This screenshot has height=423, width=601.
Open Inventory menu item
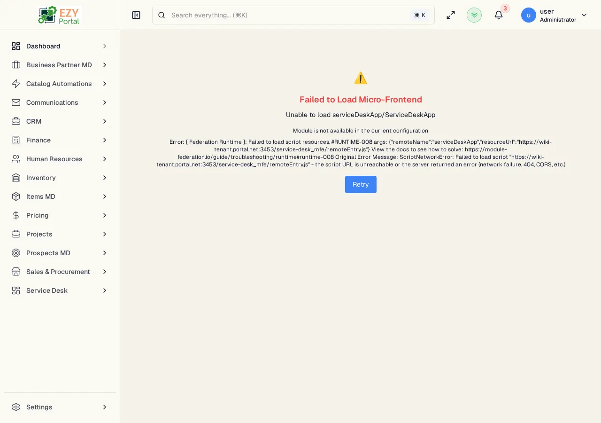point(60,178)
